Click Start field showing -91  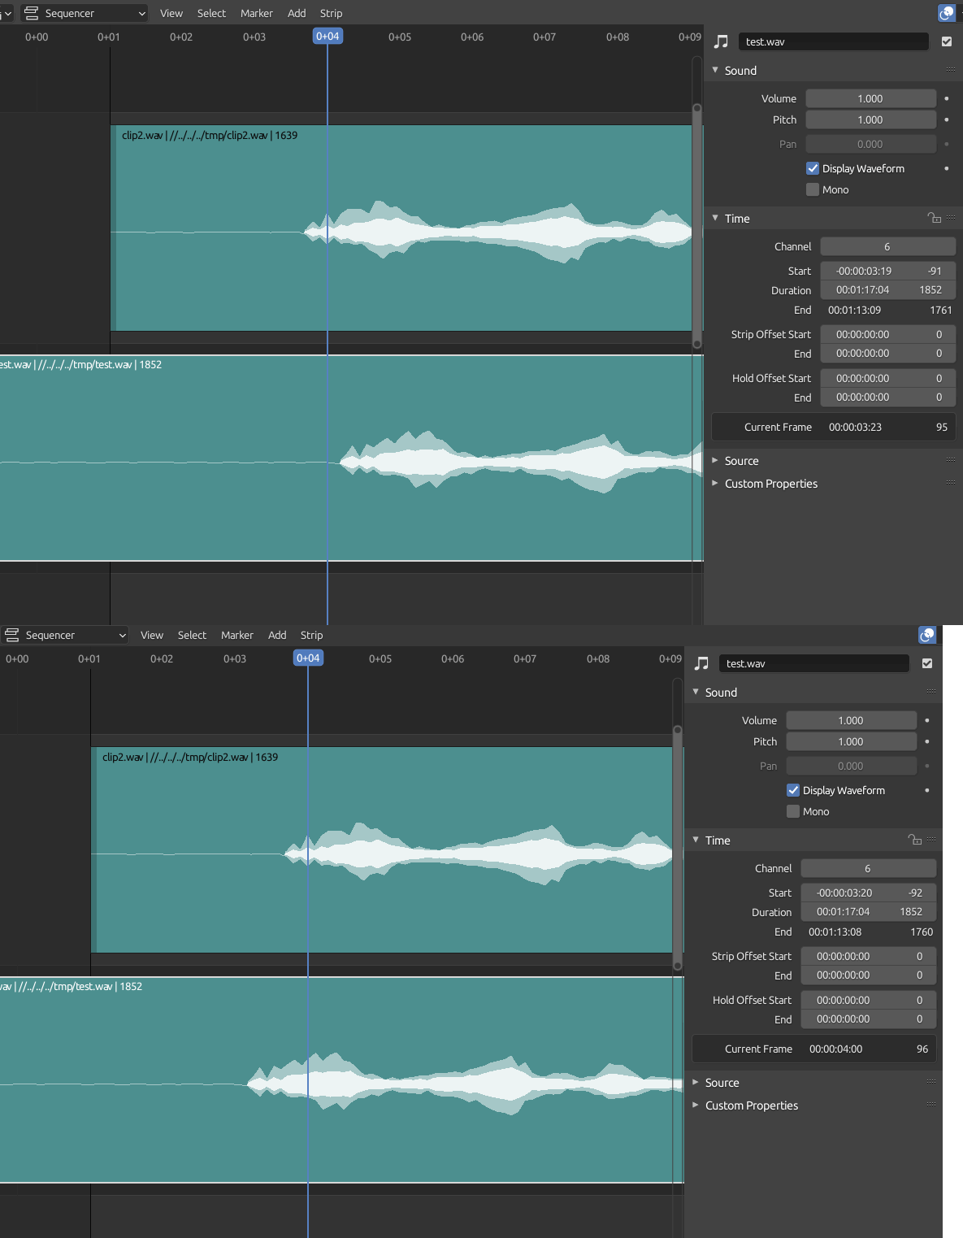(x=887, y=271)
